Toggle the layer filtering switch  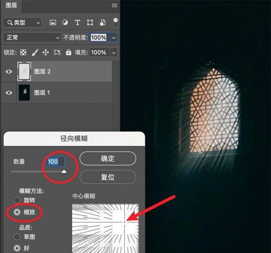[x=115, y=22]
